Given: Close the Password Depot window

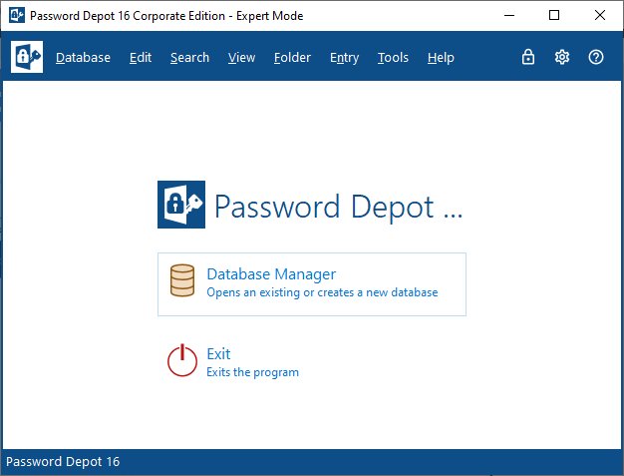Looking at the screenshot, I should pyautogui.click(x=600, y=16).
